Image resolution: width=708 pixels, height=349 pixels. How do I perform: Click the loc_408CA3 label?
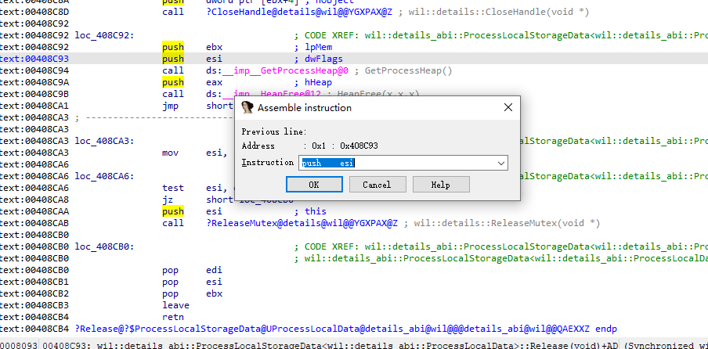(104, 141)
